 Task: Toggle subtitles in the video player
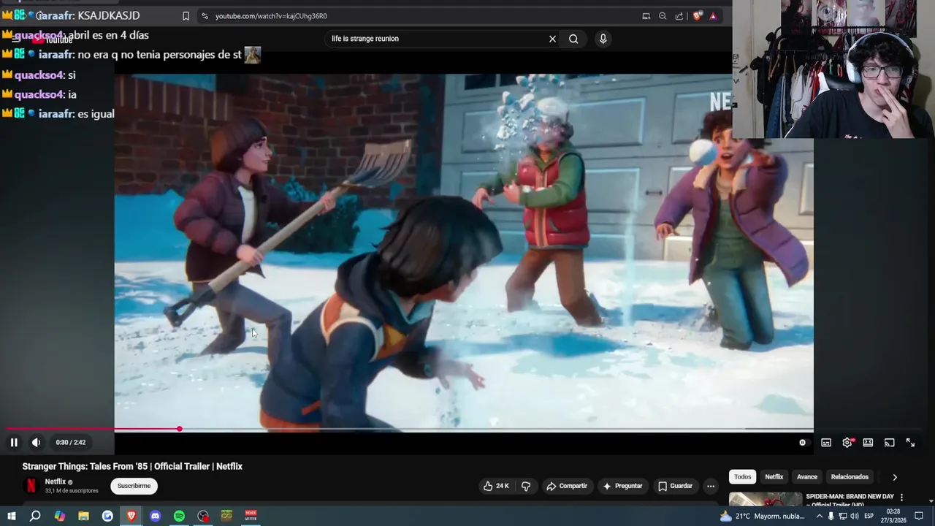tap(826, 442)
